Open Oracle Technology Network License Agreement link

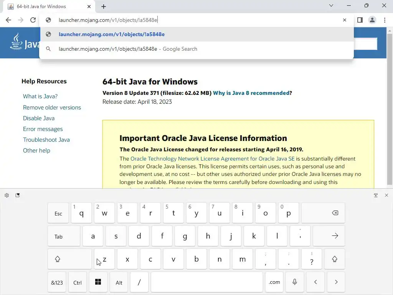pyautogui.click(x=213, y=159)
